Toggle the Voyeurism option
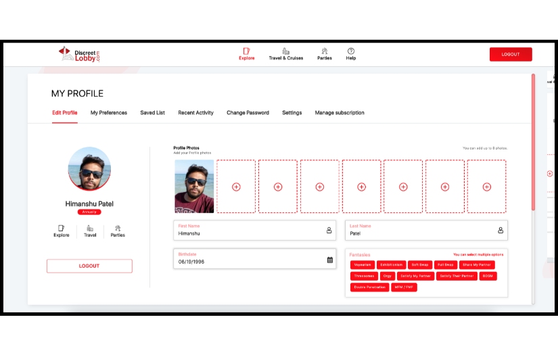The image size is (558, 355). [363, 264]
